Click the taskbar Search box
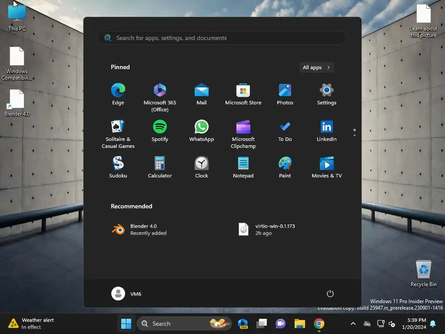This screenshot has width=445, height=334. [184, 324]
